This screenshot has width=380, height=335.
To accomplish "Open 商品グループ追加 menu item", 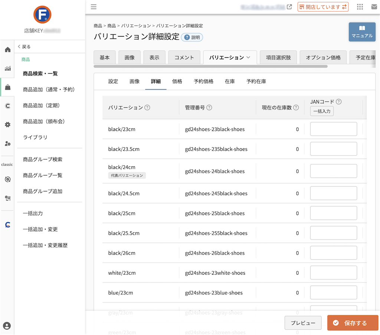I will click(43, 191).
